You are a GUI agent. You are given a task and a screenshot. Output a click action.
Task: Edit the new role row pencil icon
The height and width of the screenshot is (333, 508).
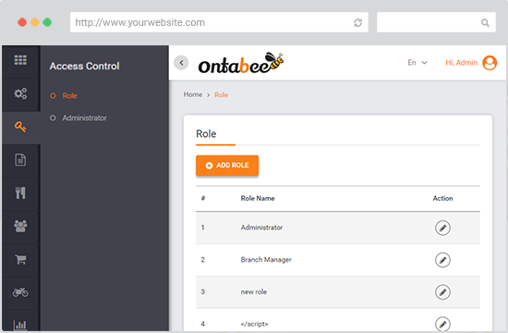[442, 292]
